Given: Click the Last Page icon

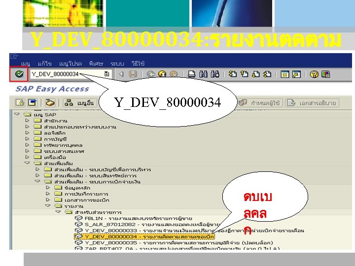Looking at the screenshot, I should coord(267,74).
